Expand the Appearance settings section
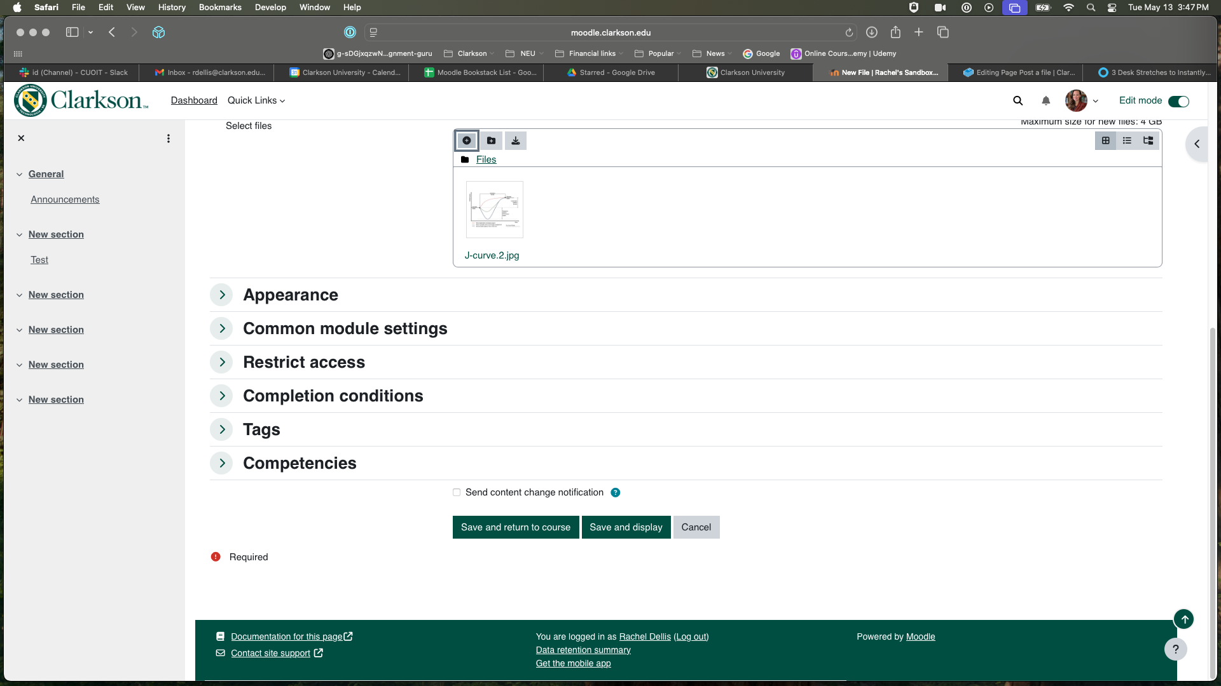The height and width of the screenshot is (686, 1221). (x=221, y=295)
